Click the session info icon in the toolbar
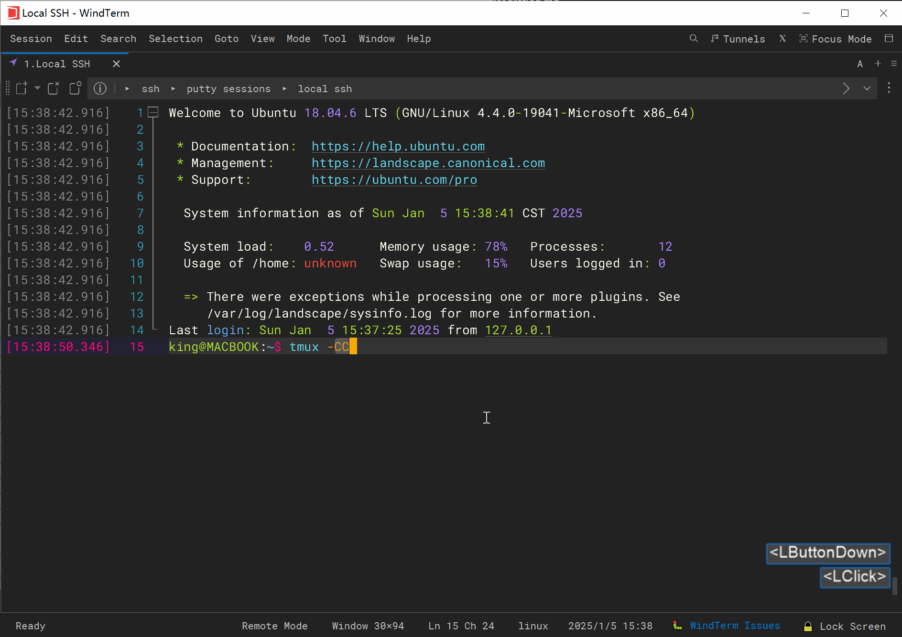 [100, 88]
